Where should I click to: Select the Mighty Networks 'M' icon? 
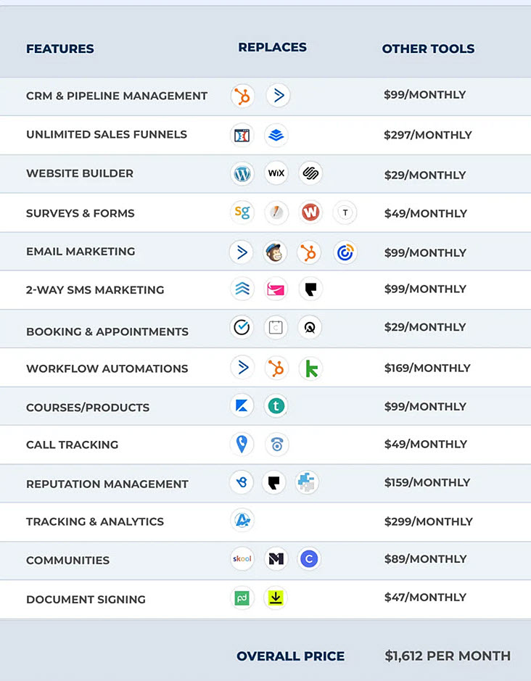(x=276, y=558)
